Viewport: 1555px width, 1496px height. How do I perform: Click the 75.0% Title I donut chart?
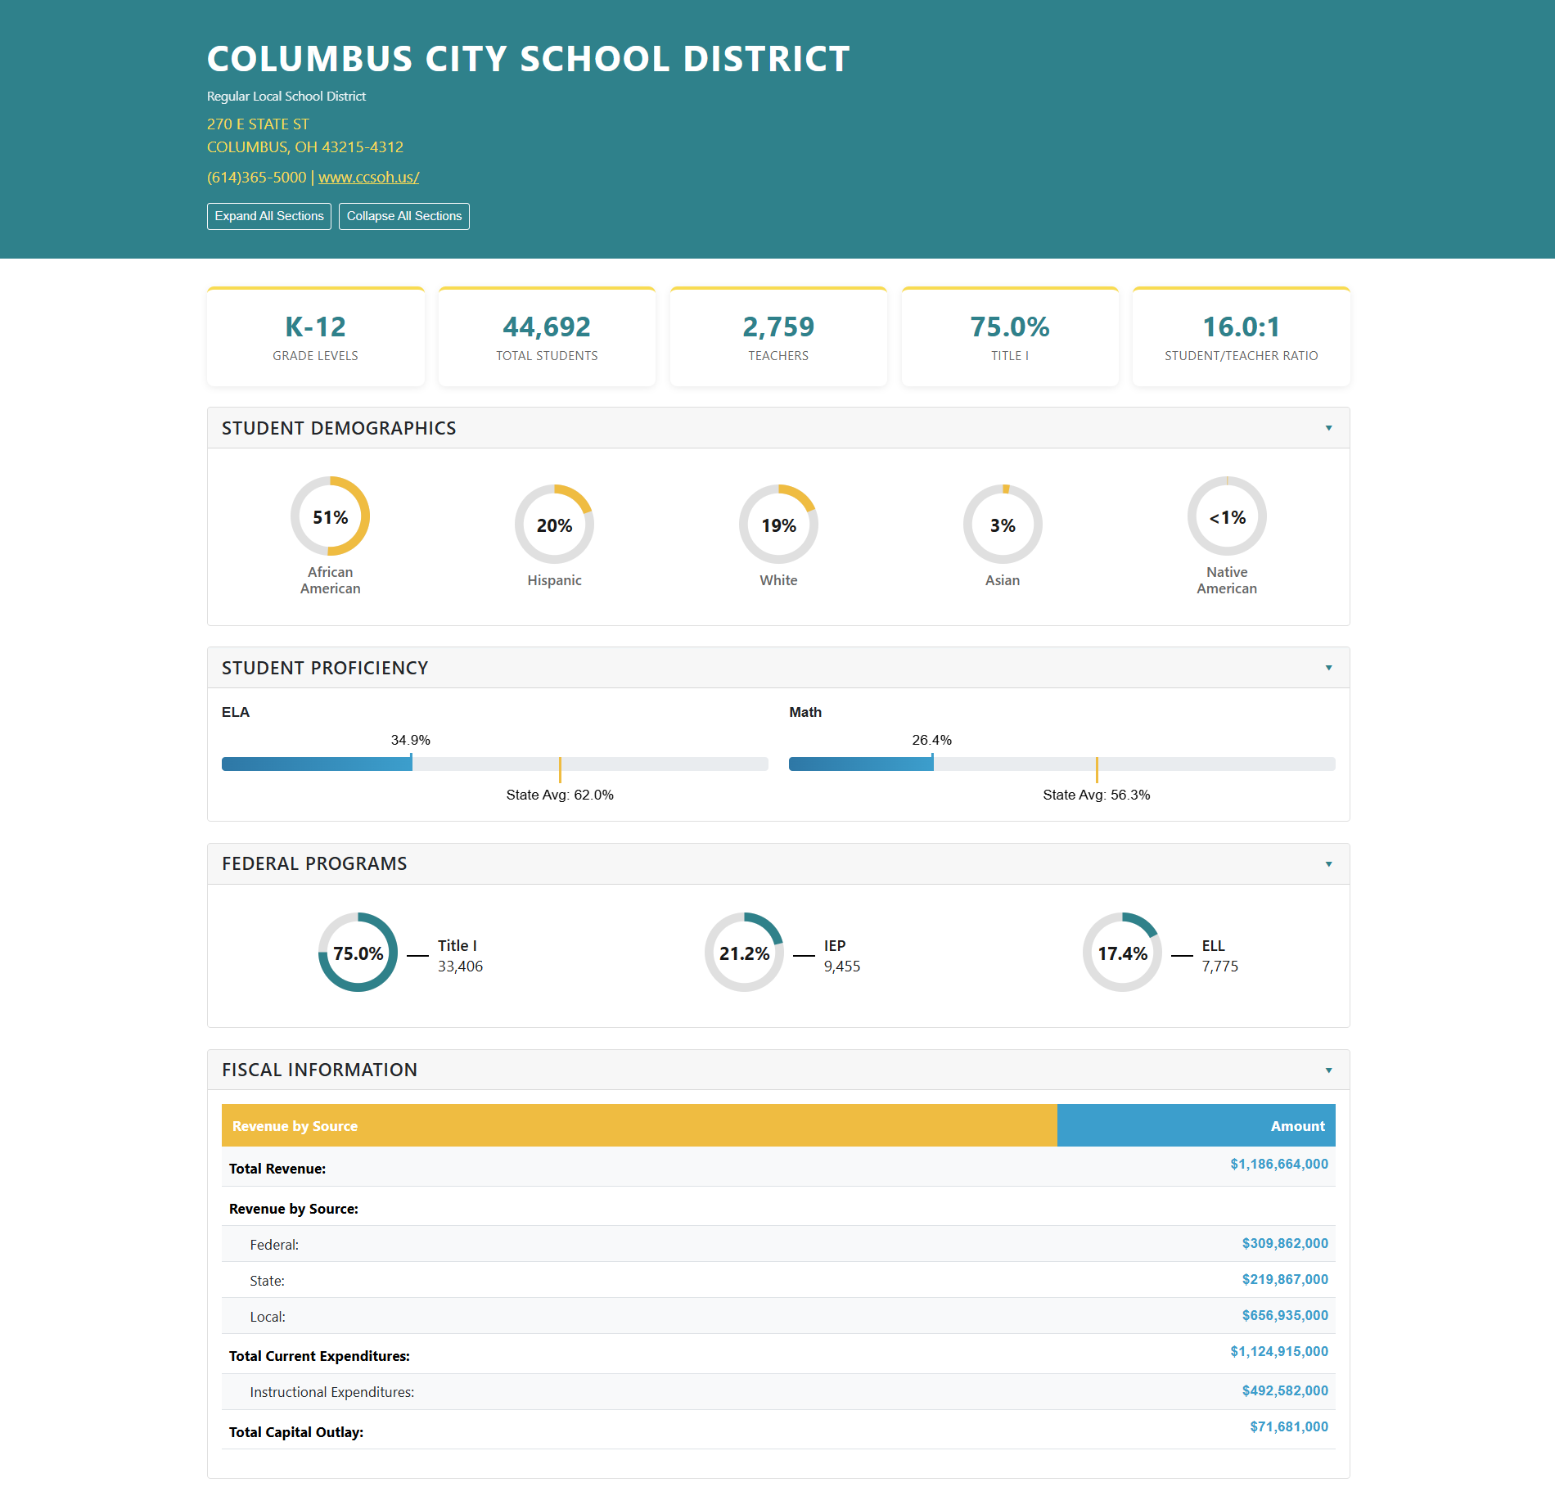coord(358,953)
